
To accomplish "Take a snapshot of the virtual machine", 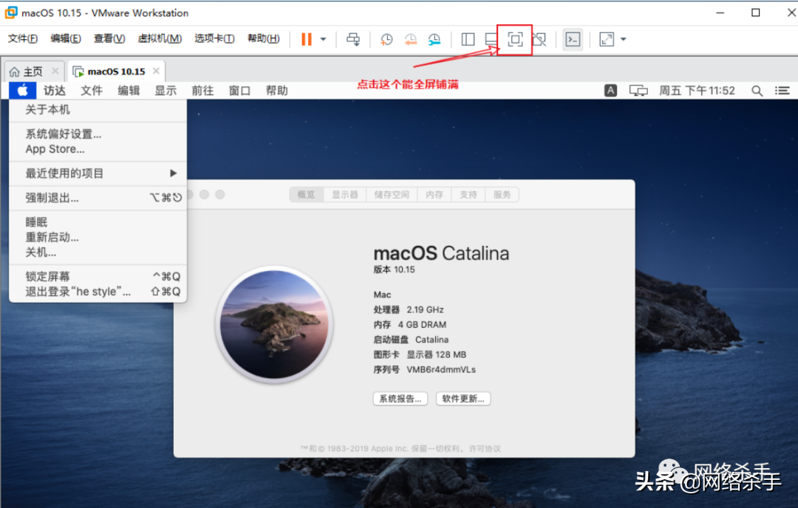I will [x=386, y=39].
